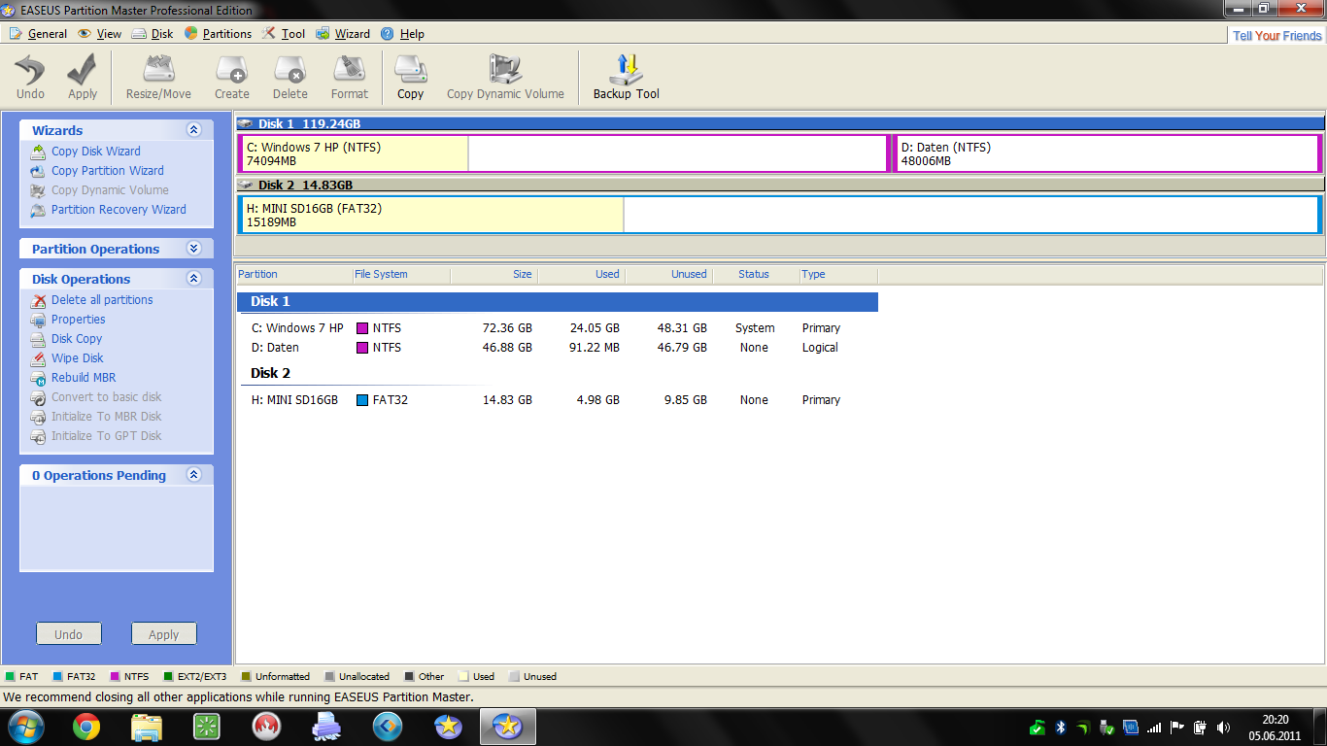
Task: Sort by the File System column header
Action: pos(401,275)
